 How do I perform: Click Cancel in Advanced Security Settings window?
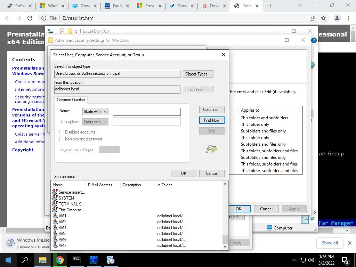pos(266,209)
